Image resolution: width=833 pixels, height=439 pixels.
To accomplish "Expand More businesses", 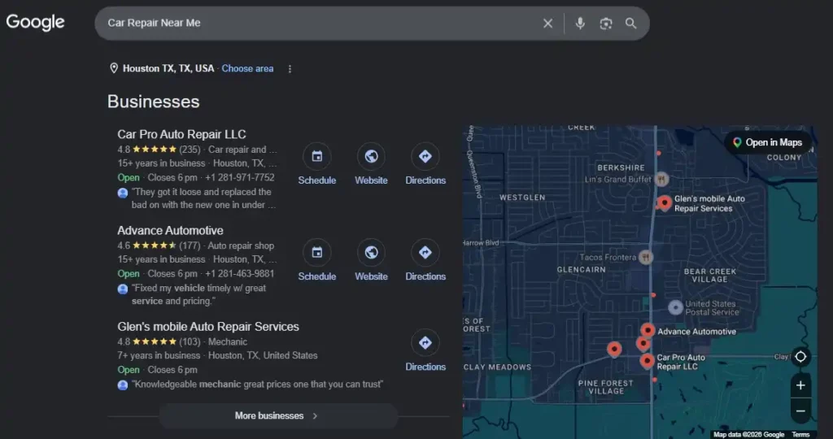I will tap(278, 415).
